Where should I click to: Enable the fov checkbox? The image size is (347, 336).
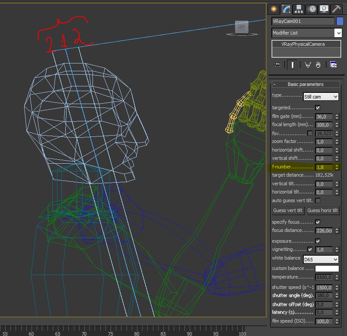pyautogui.click(x=310, y=133)
